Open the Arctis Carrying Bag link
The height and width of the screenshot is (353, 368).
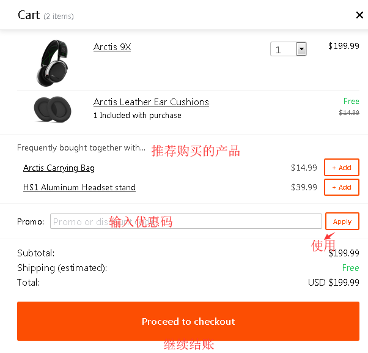click(x=59, y=168)
